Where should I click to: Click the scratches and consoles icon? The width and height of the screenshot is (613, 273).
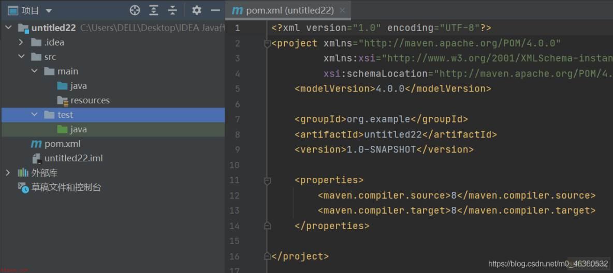(23, 188)
